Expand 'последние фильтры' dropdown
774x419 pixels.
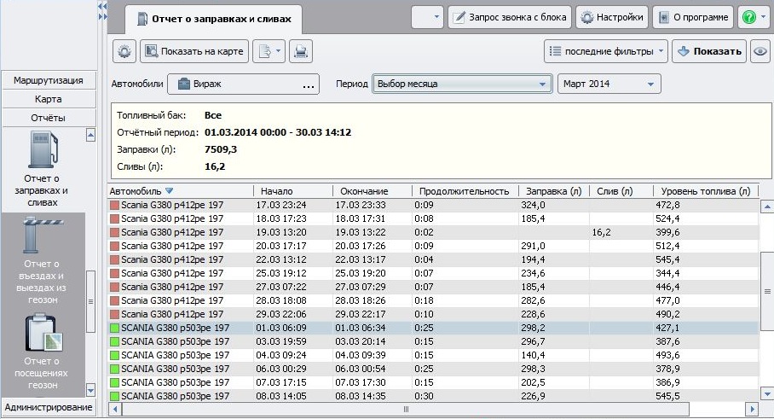[606, 51]
